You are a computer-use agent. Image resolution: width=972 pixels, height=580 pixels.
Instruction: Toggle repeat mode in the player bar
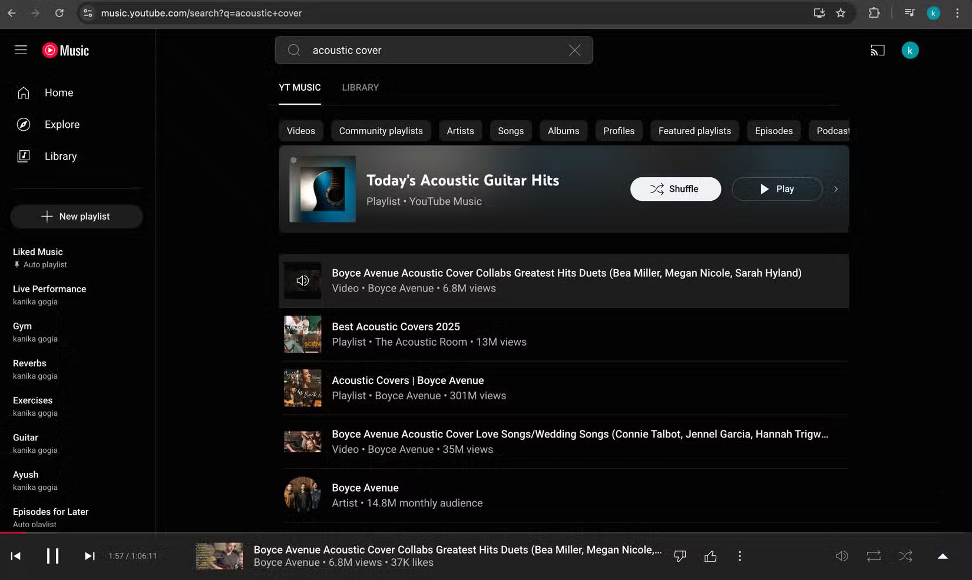[874, 556]
